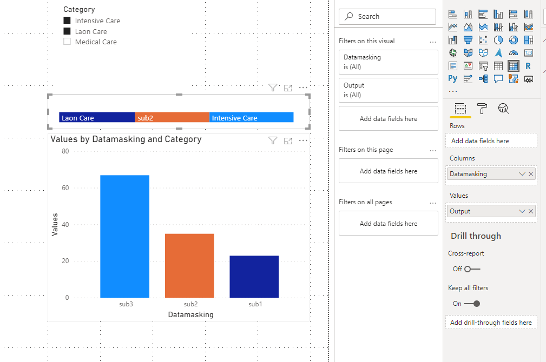
Task: Choose the Clustered column chart visual
Action: (x=498, y=14)
